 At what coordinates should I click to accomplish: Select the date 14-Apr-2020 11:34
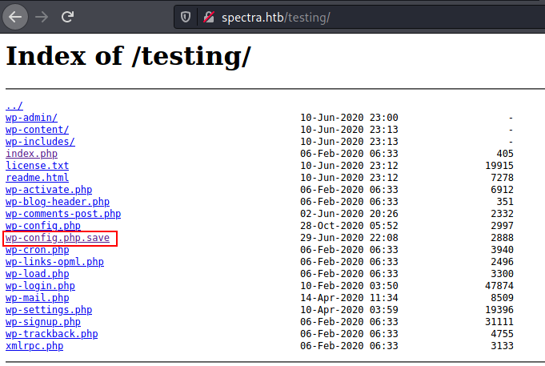click(349, 298)
